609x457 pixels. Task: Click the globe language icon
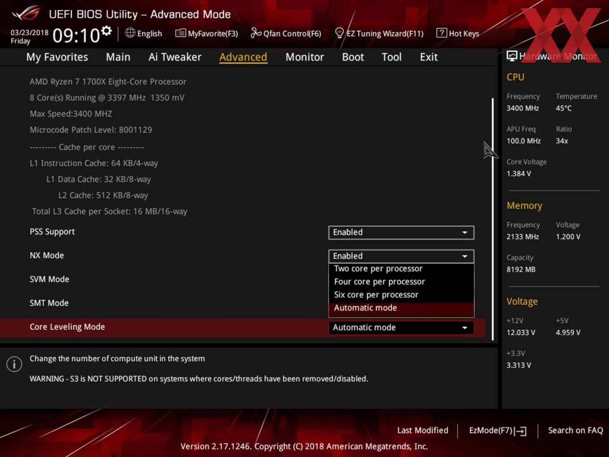pos(130,33)
